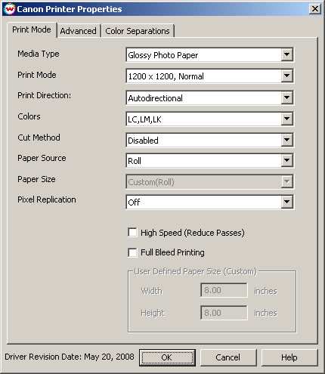This screenshot has width=325, height=374.
Task: Open the Color Separations tab
Action: click(x=138, y=31)
